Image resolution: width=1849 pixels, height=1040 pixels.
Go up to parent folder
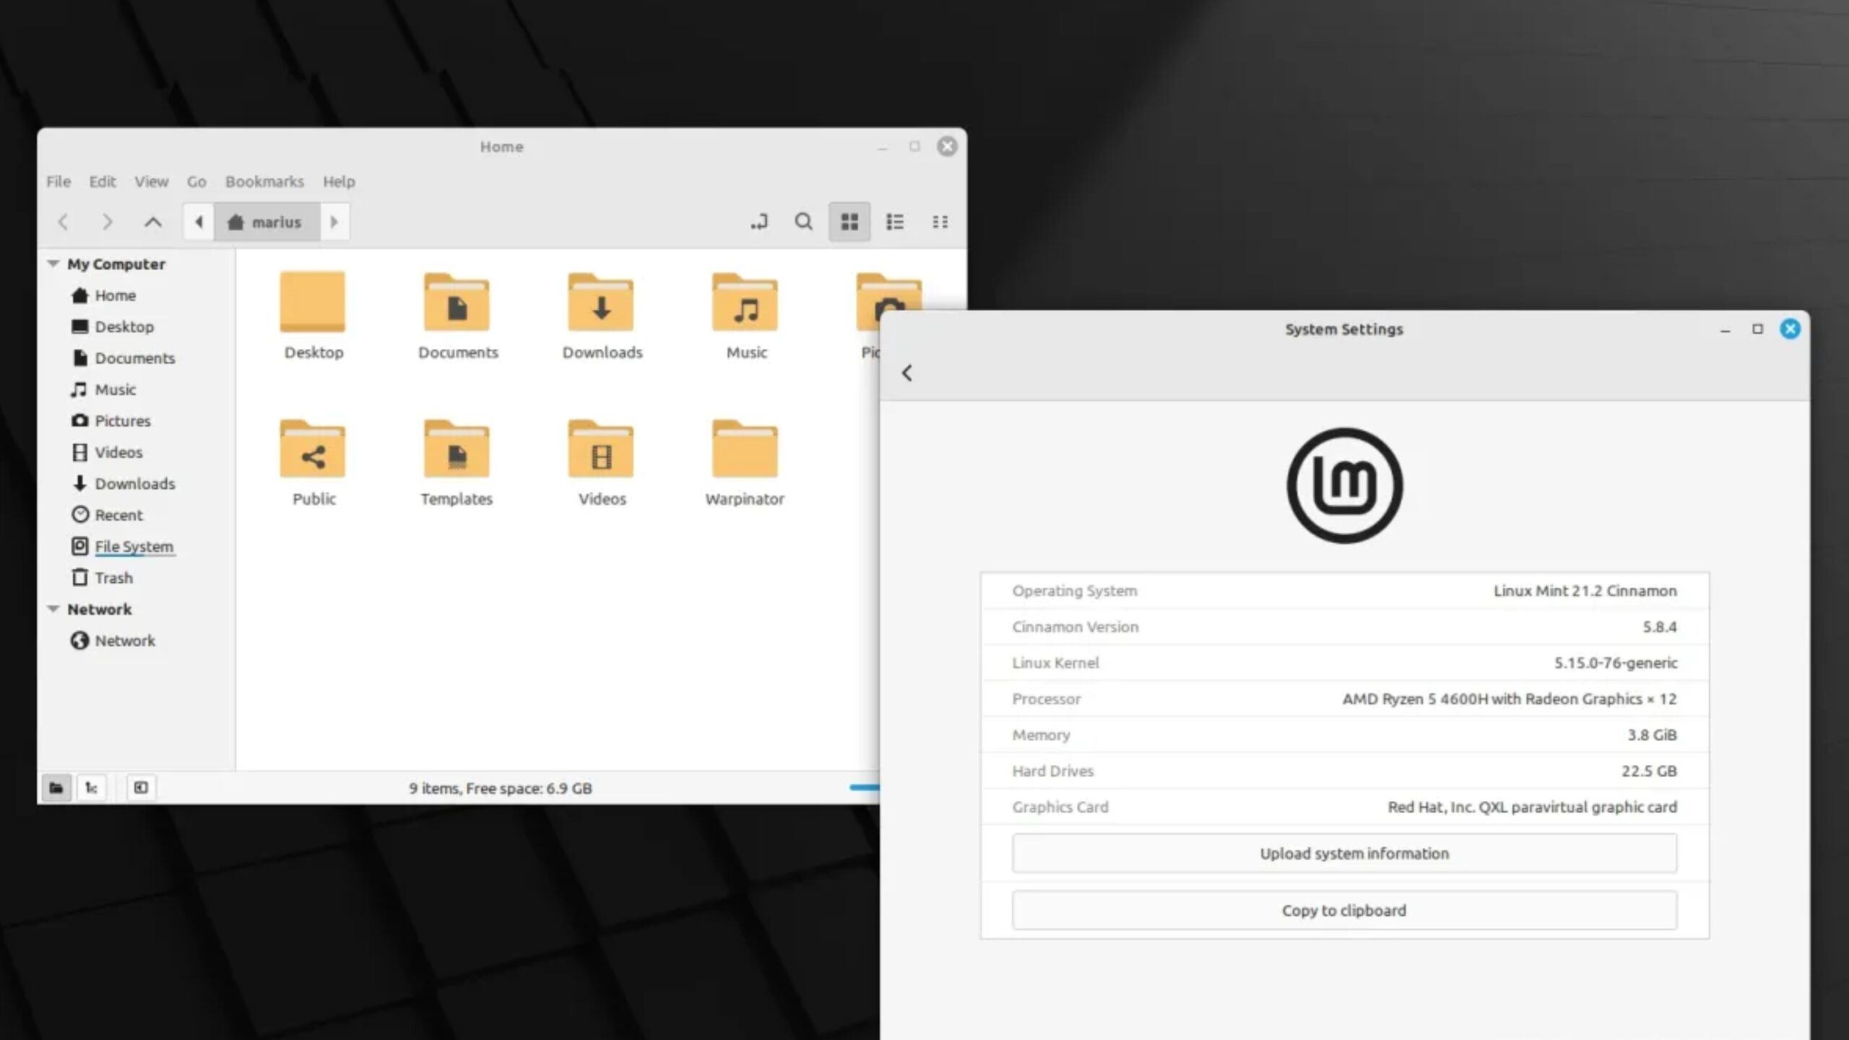click(152, 222)
